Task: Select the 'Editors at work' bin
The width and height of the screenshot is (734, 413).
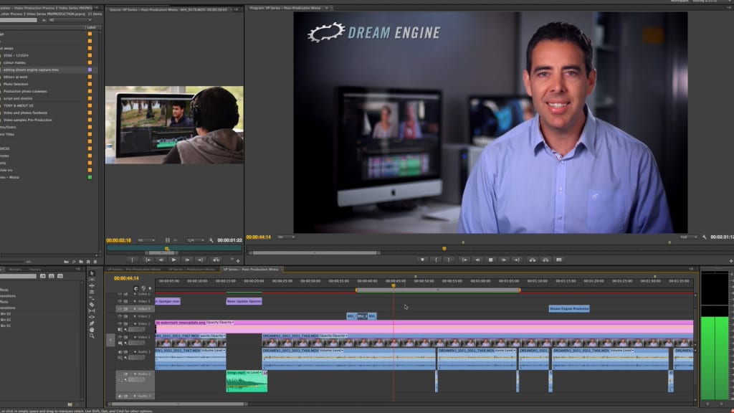Action: pos(16,77)
